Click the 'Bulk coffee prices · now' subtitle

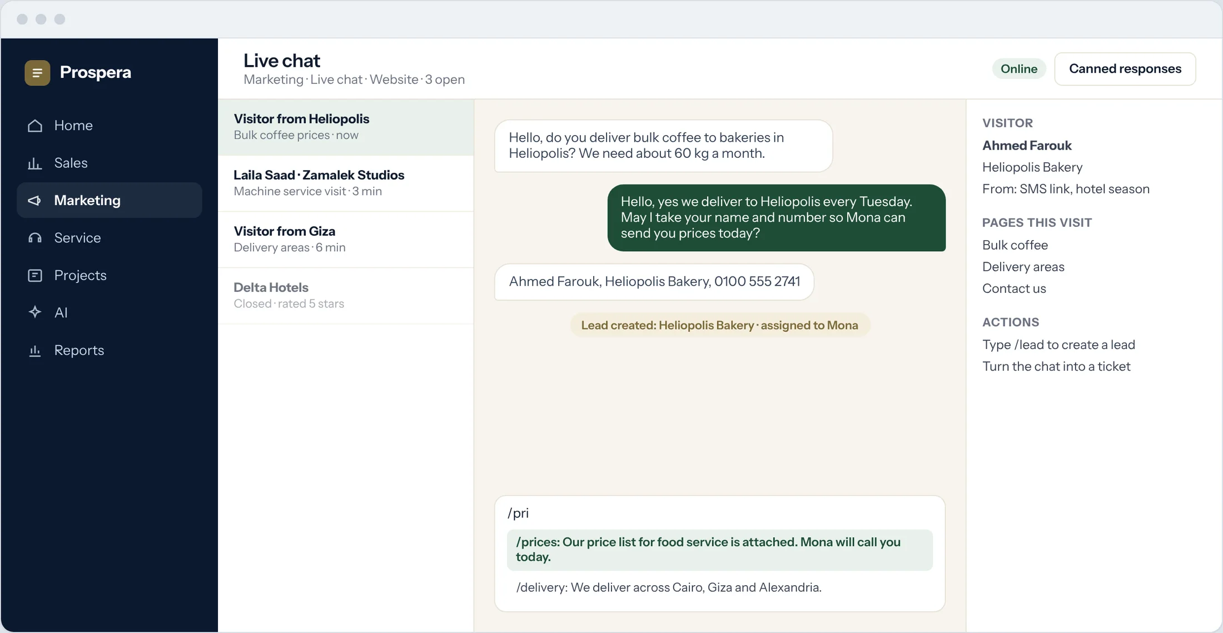pyautogui.click(x=296, y=135)
